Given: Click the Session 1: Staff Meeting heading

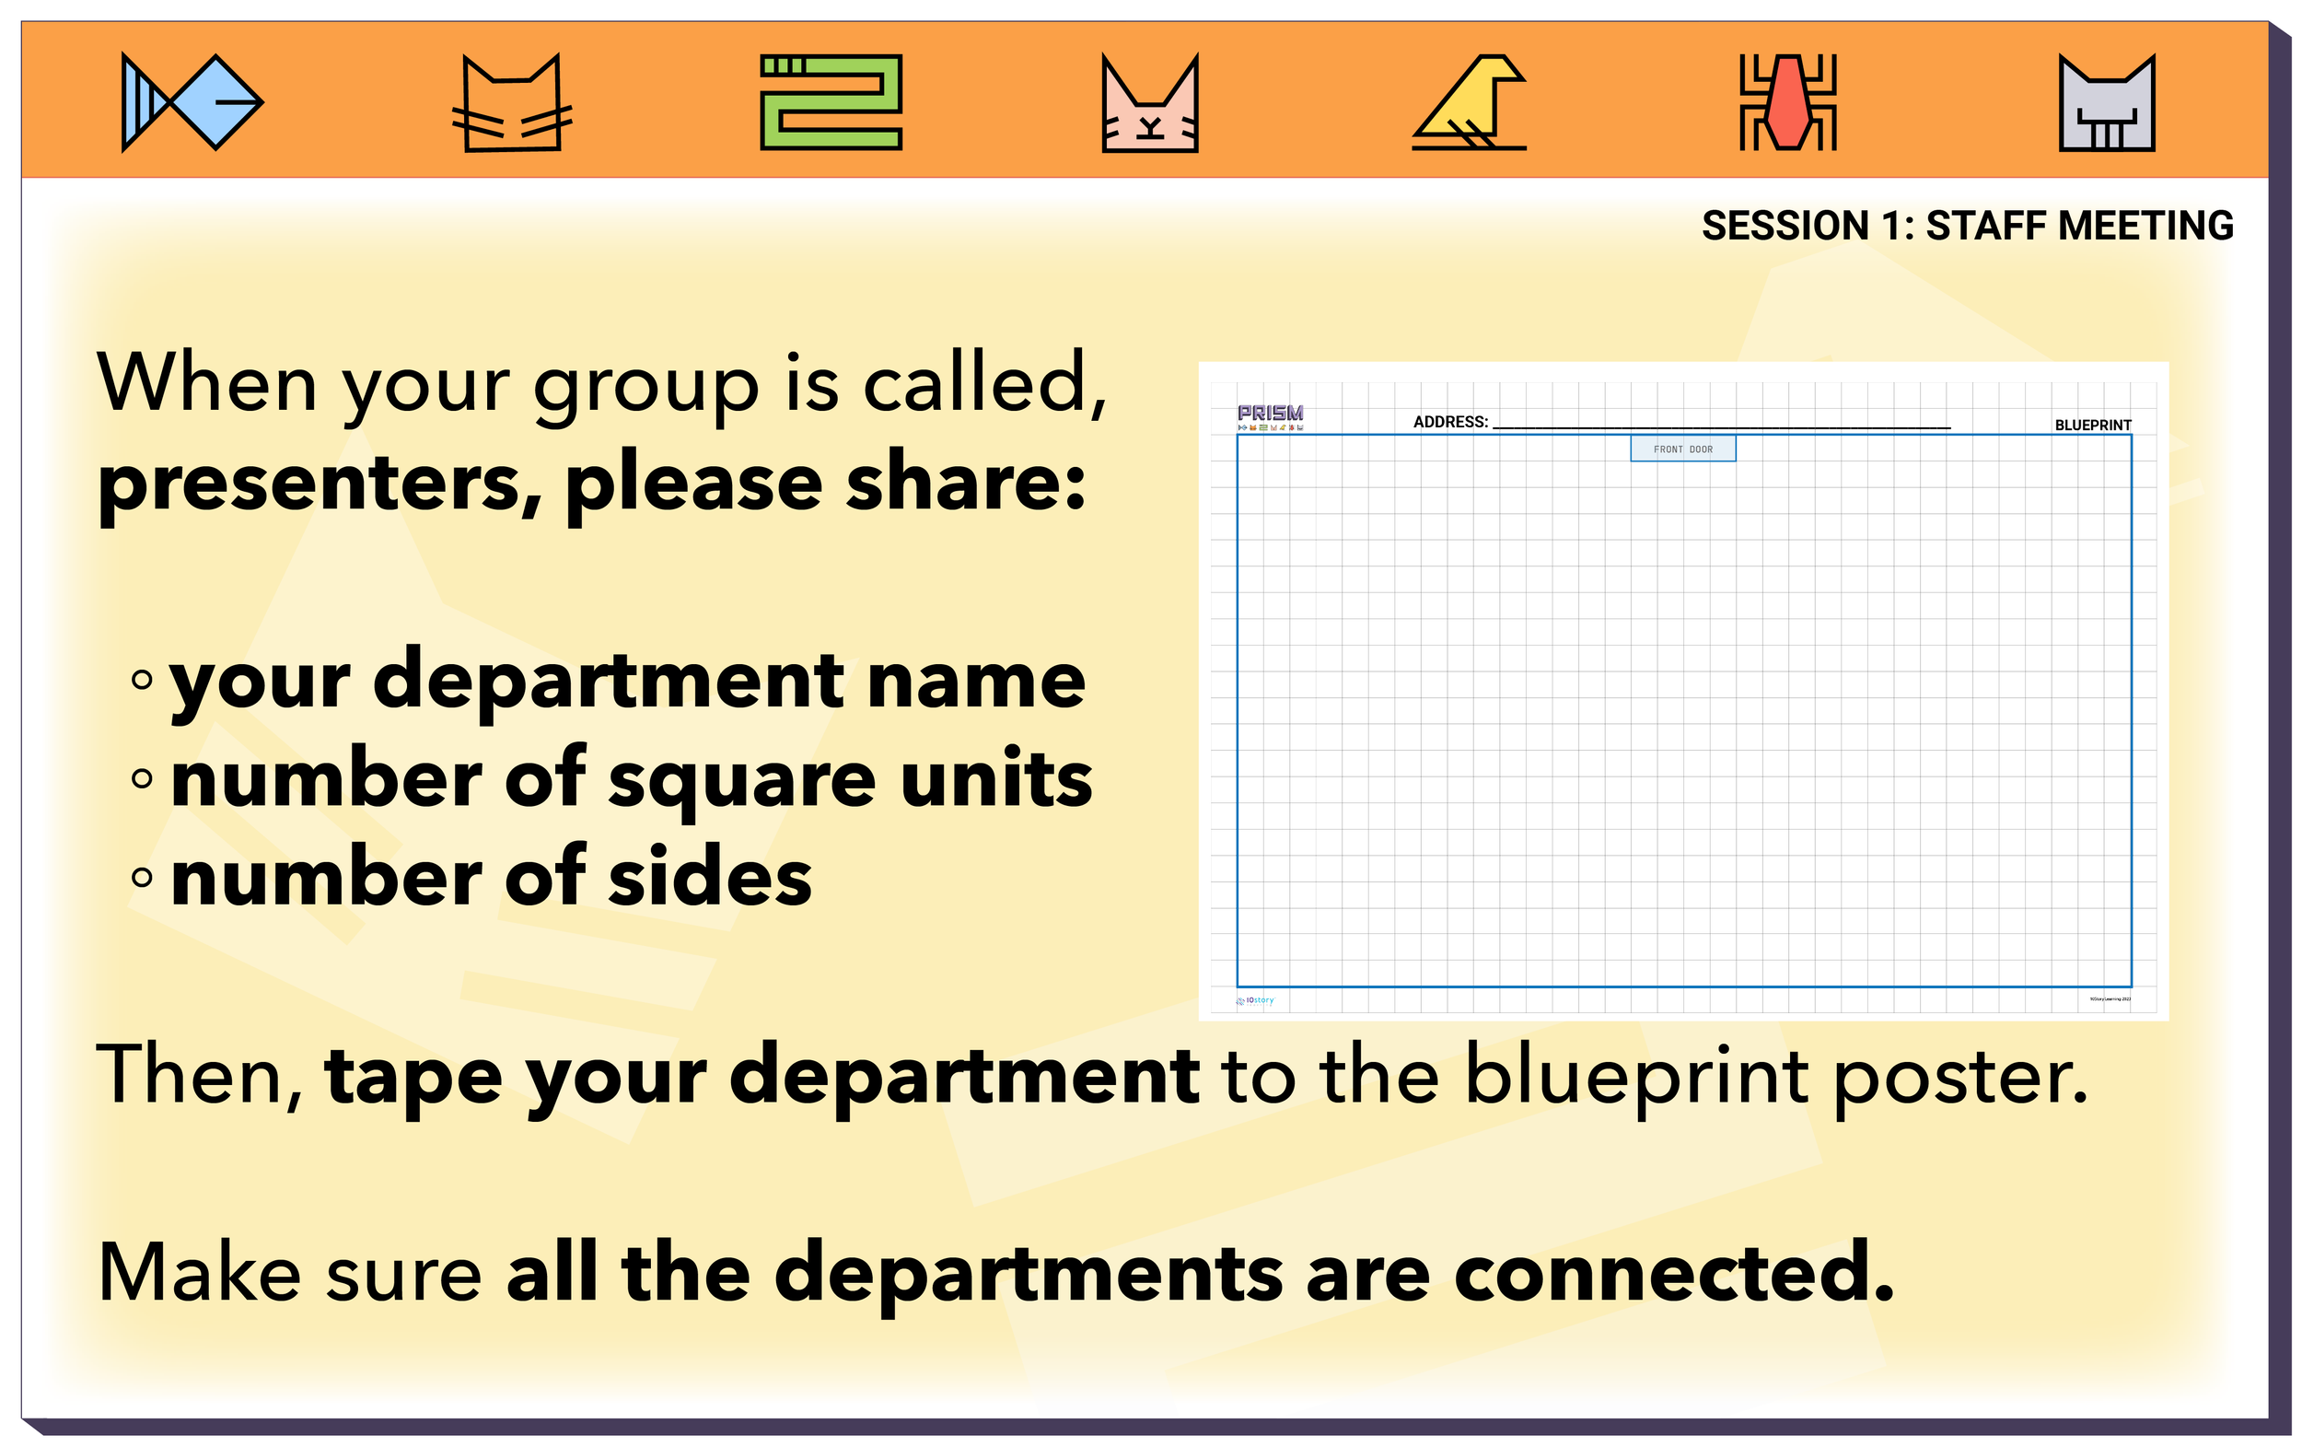Looking at the screenshot, I should pos(1967,226).
